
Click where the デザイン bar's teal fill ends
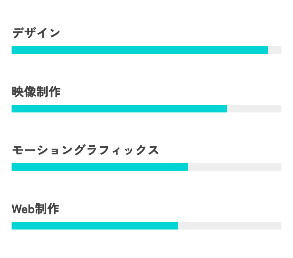tap(268, 50)
